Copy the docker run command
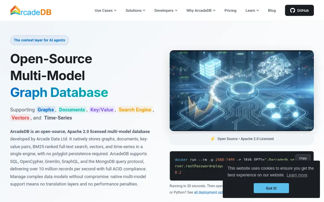324x202 pixels. pos(303,158)
